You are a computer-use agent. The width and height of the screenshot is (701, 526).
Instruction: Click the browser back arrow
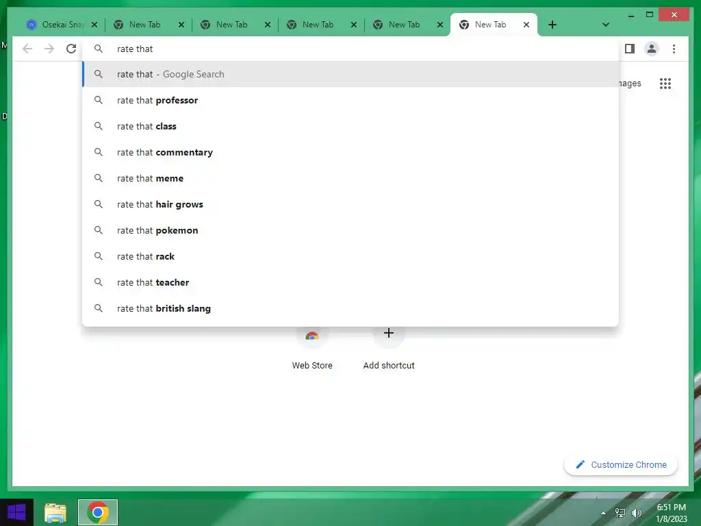click(27, 49)
